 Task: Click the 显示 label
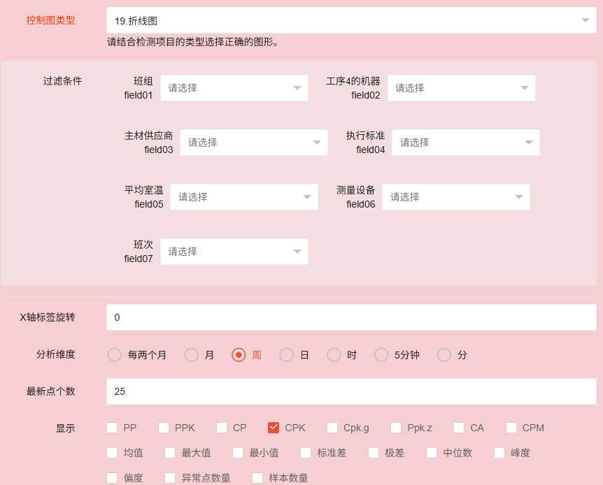click(x=65, y=428)
